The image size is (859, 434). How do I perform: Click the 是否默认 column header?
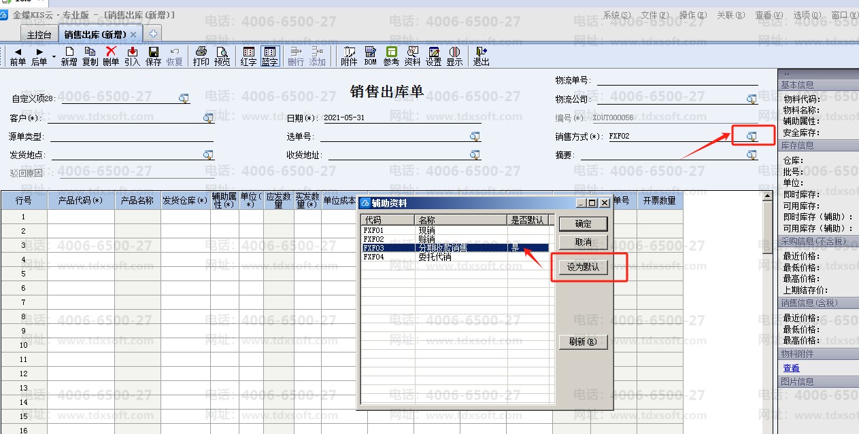pos(528,220)
